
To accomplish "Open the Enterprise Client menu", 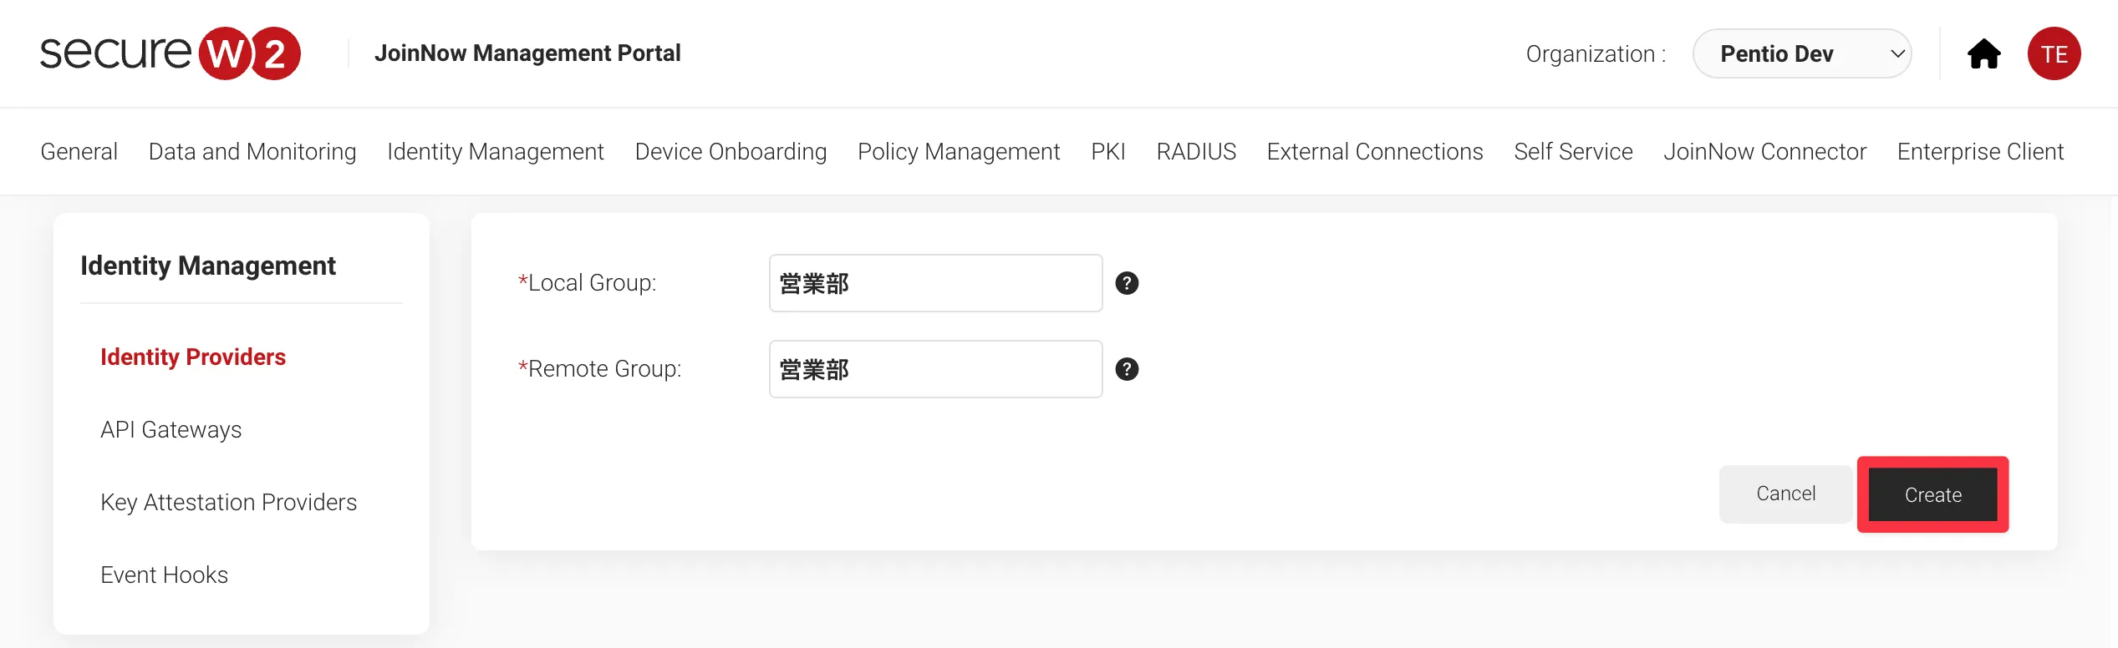I will point(1980,151).
